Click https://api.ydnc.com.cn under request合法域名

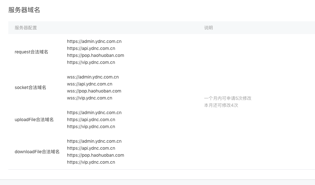[91, 48]
